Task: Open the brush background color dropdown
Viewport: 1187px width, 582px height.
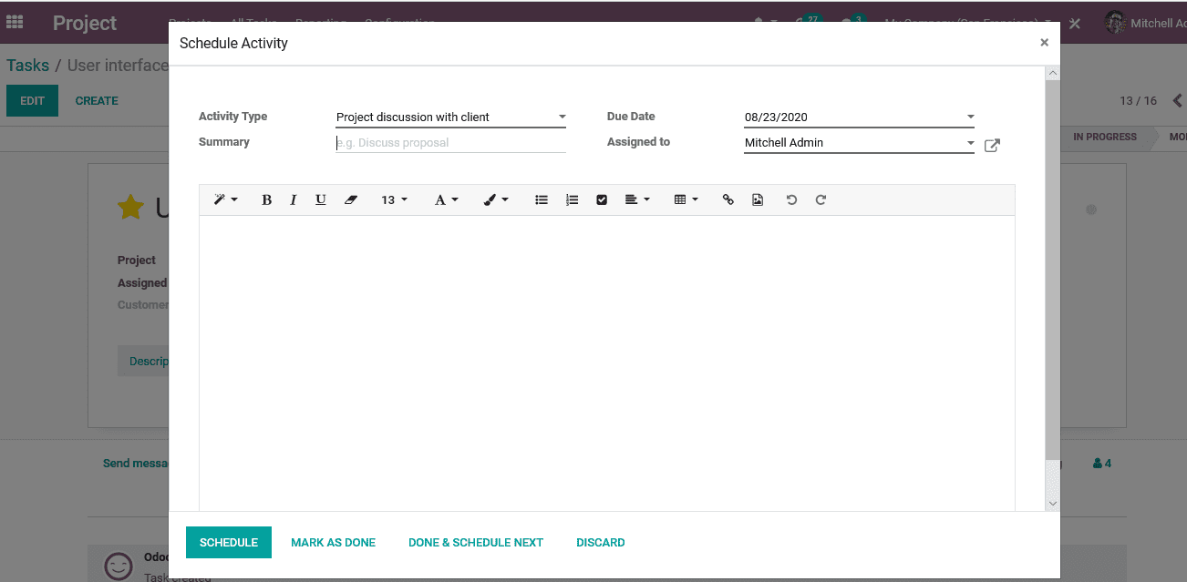Action: click(496, 199)
